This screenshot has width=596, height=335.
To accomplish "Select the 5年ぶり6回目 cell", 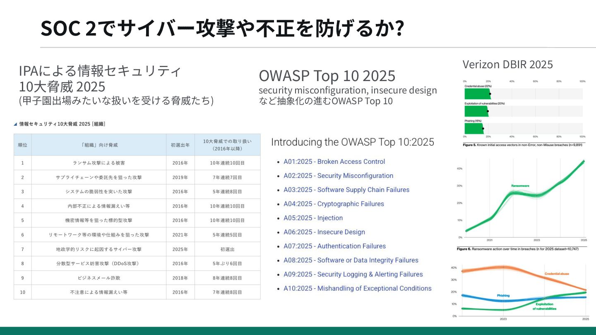I will (x=228, y=263).
